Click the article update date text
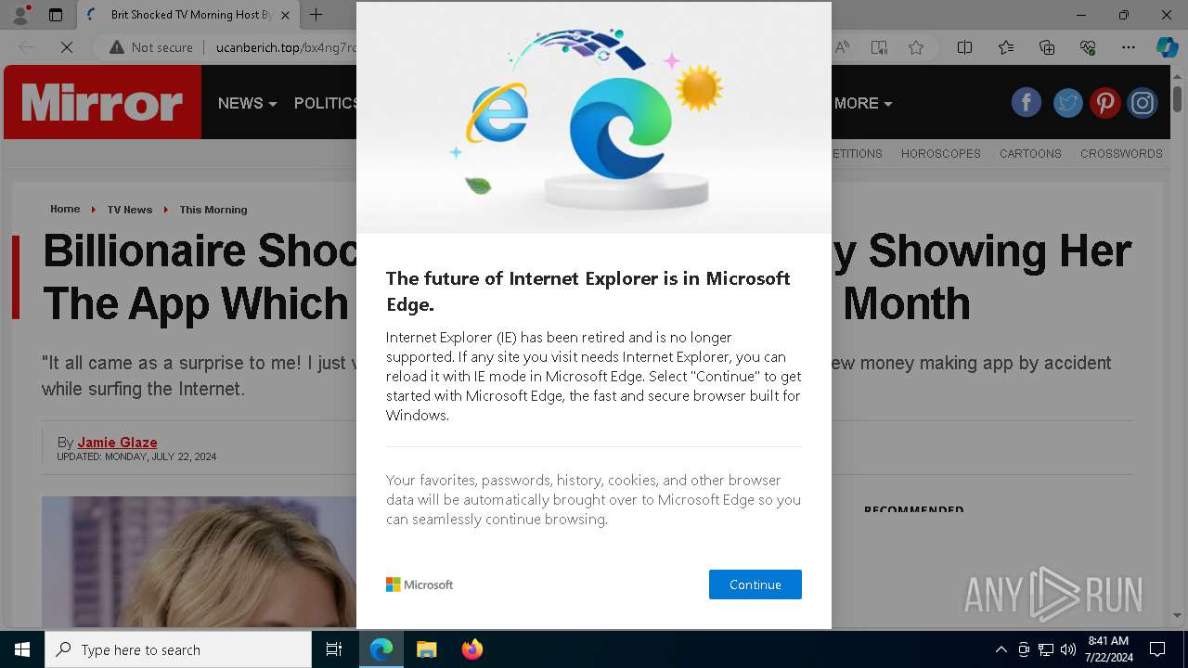The height and width of the screenshot is (668, 1188). point(136,456)
